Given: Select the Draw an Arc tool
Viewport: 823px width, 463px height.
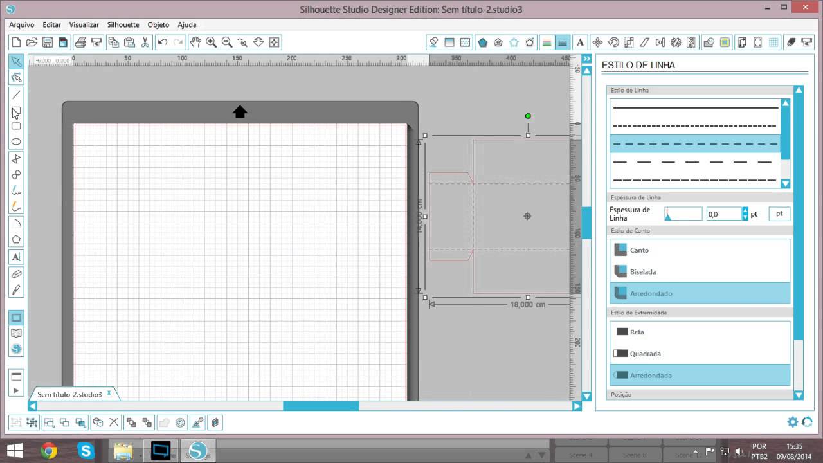Looking at the screenshot, I should (x=16, y=223).
